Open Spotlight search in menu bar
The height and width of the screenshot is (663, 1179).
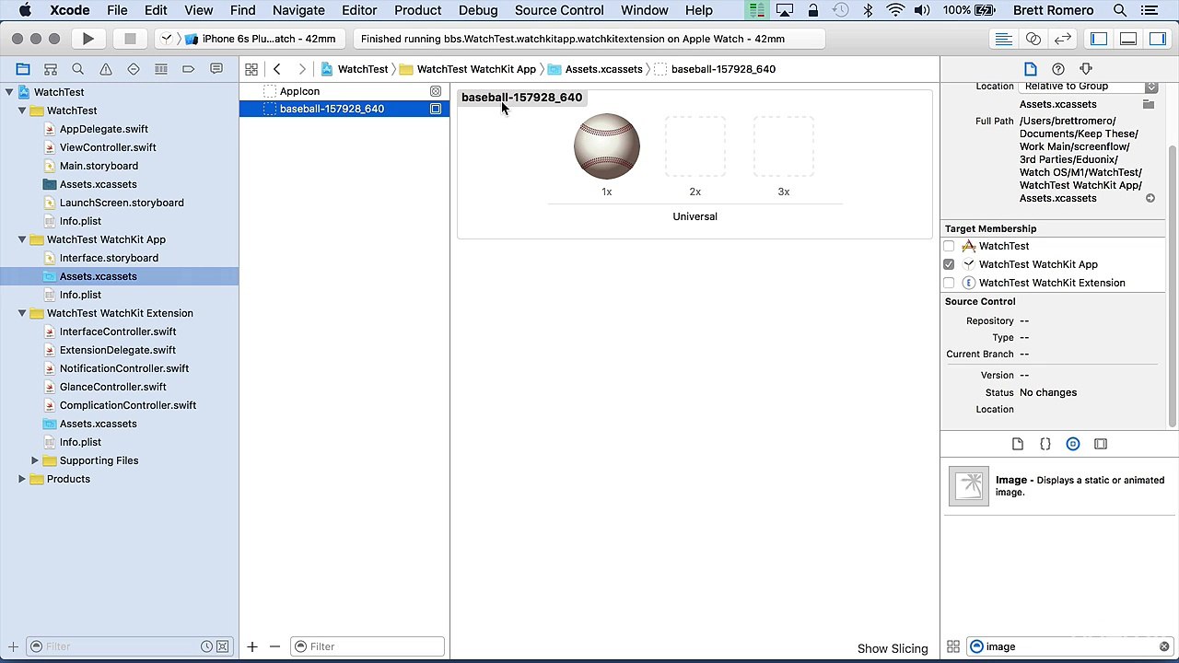1120,10
